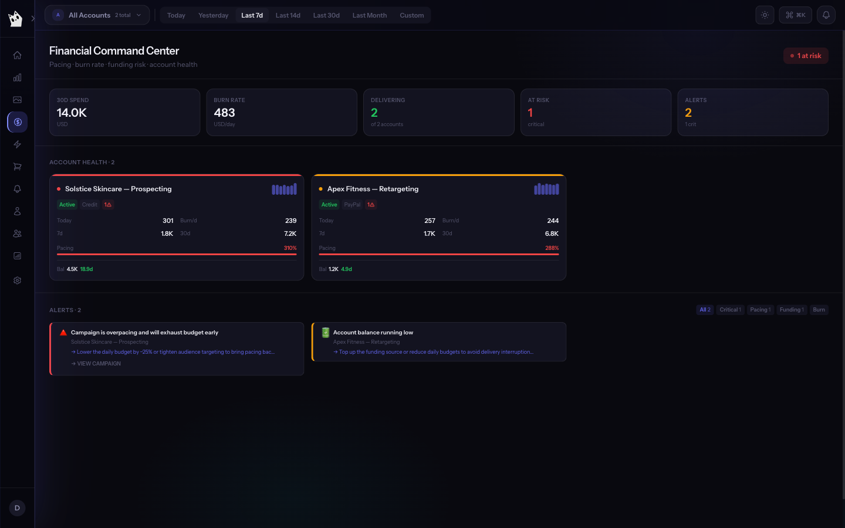Open the shopping cart icon in sidebar
845x528 pixels.
pyautogui.click(x=17, y=167)
